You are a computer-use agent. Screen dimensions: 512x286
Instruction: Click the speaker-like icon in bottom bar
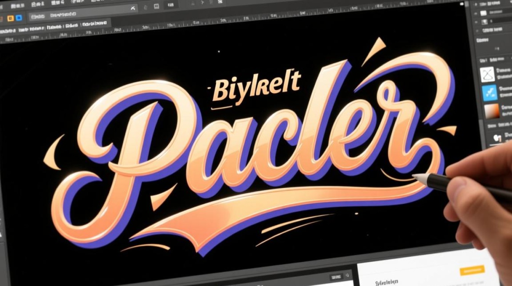coord(347,275)
